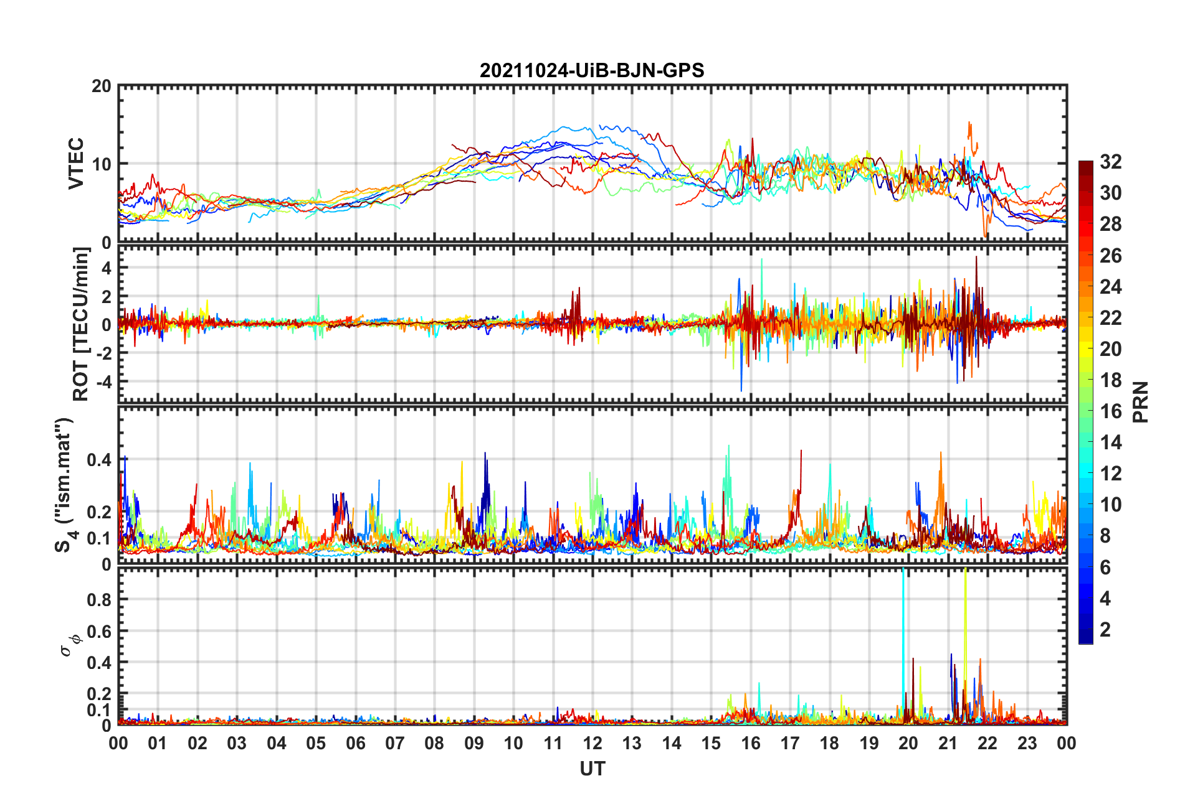Click the UT x-axis label
Screen dimensions: 1185x804
coord(592,769)
